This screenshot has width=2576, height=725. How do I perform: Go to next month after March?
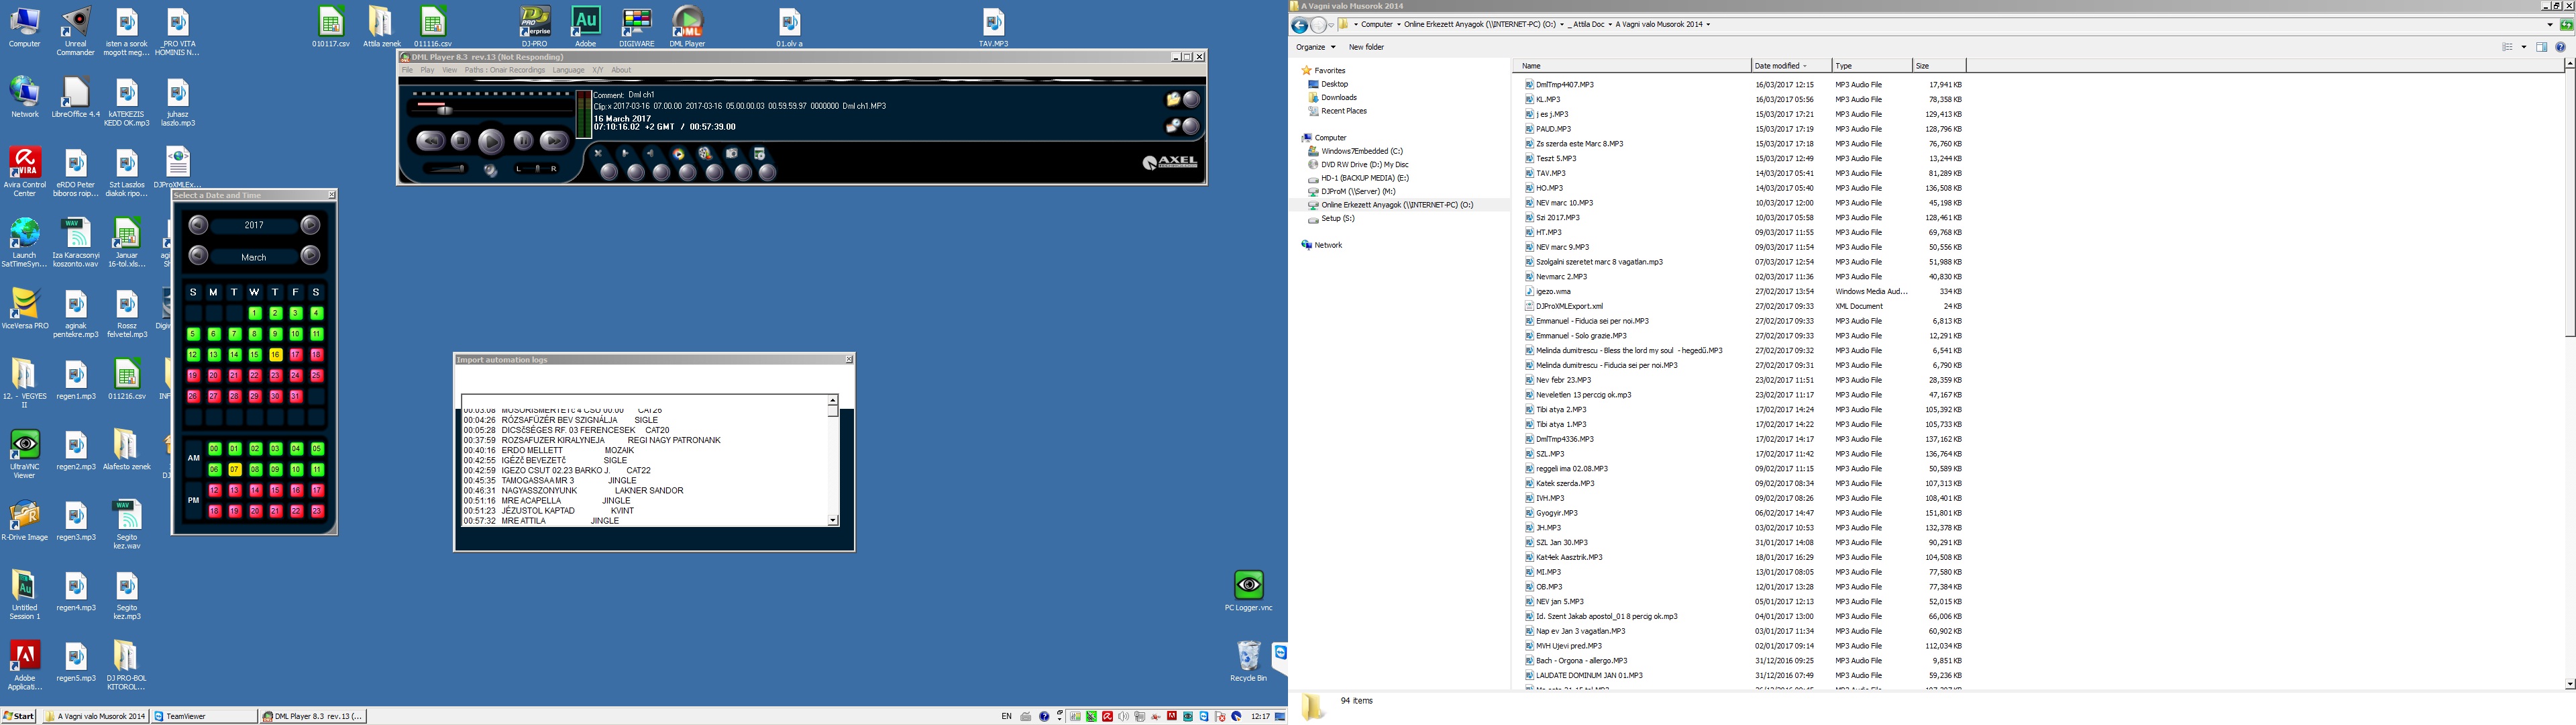[311, 256]
